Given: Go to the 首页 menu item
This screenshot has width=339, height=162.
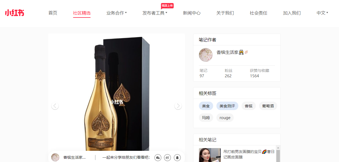Looking at the screenshot, I should pos(53,13).
